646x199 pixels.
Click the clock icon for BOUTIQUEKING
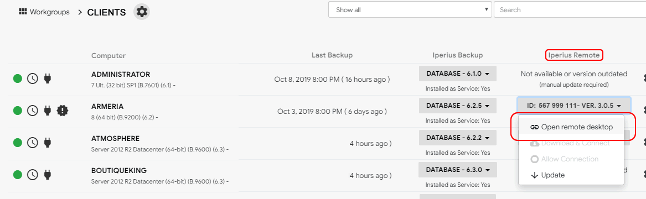[32, 175]
